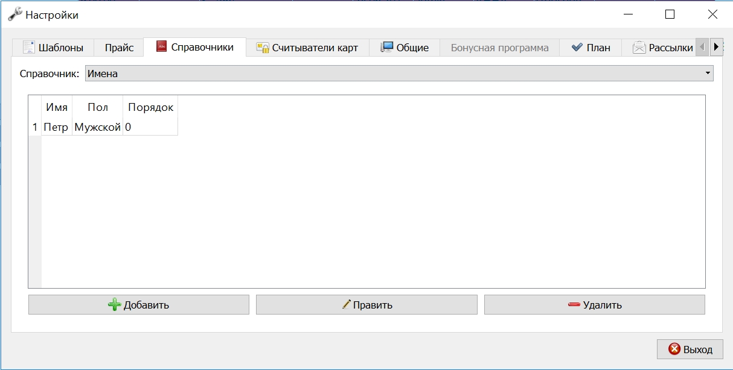Viewport: 733px width, 370px height.
Task: Click the green plus icon on Добавить
Action: pos(114,305)
